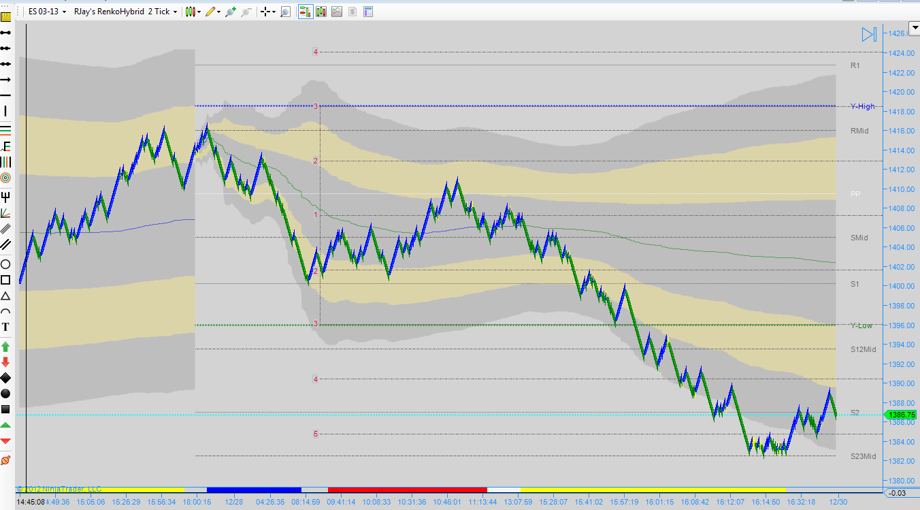Select the Fibonacci extensions tool

tap(5, 146)
